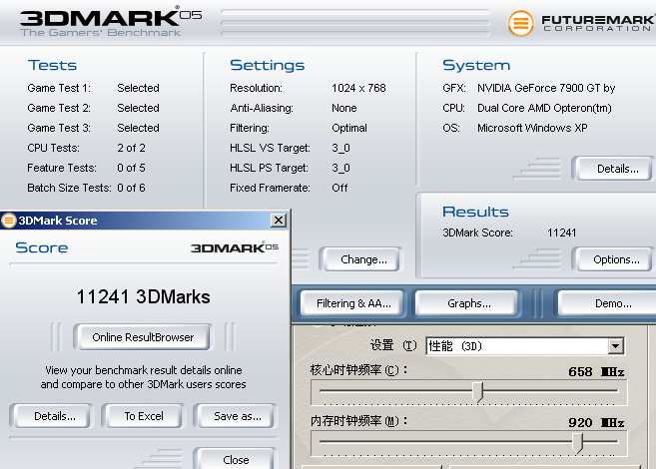
Task: Click Details in the Score dialog
Action: tap(53, 416)
